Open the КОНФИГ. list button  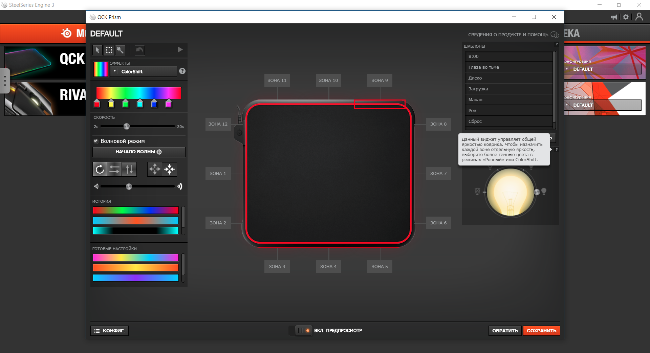(110, 331)
